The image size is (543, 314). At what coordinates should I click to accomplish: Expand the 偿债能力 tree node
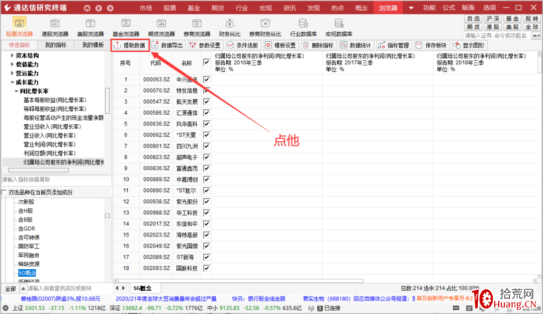click(12, 64)
